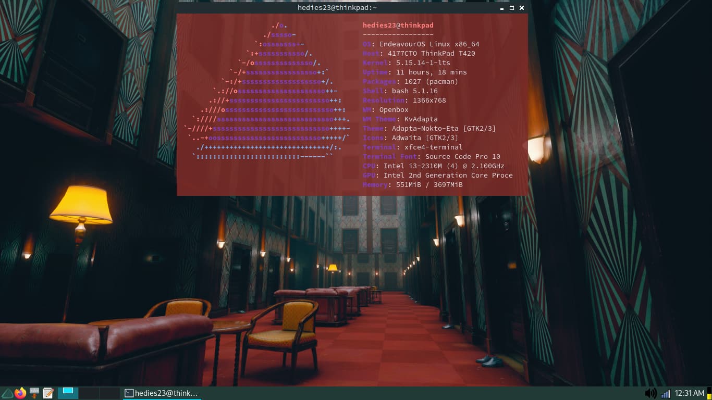The width and height of the screenshot is (712, 400).
Task: Click the Terminal line xfce4-terminal
Action: (413, 147)
